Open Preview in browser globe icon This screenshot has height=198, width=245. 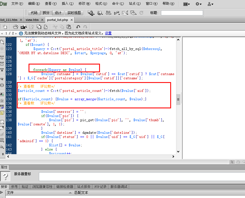point(100,13)
